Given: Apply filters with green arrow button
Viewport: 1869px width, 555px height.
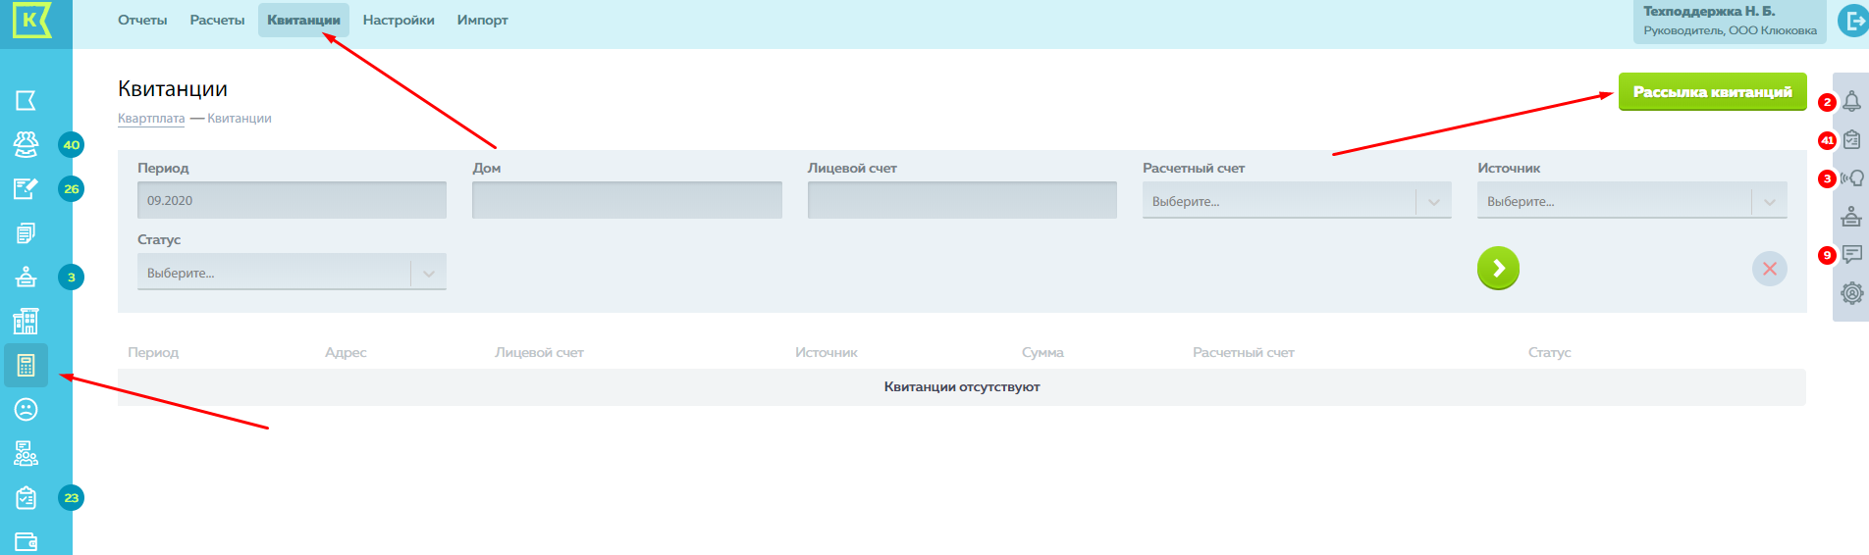Looking at the screenshot, I should pos(1498,268).
